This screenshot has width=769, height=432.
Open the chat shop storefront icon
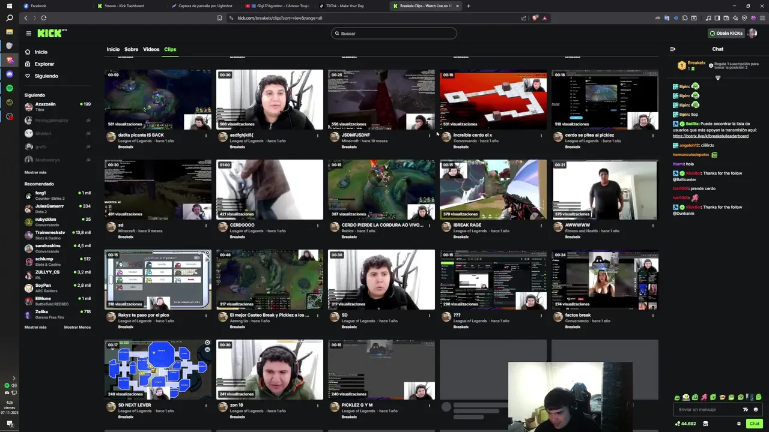click(705, 424)
